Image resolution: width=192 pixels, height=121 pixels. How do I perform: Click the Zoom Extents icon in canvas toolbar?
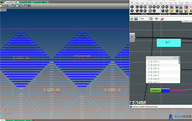tap(151, 19)
